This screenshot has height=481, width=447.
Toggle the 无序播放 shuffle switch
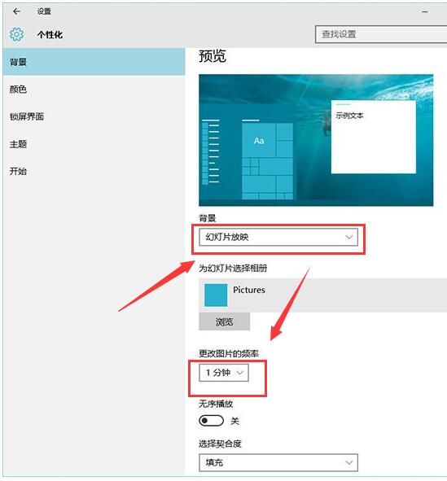pyautogui.click(x=211, y=421)
